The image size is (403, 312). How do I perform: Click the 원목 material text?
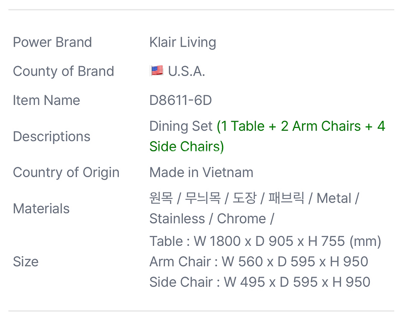[161, 198]
